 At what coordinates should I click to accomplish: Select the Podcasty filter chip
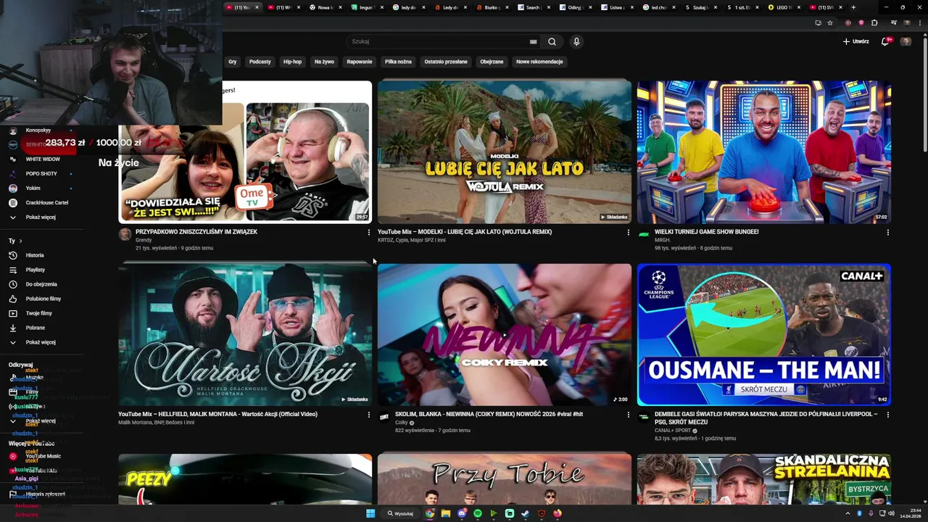pyautogui.click(x=260, y=62)
